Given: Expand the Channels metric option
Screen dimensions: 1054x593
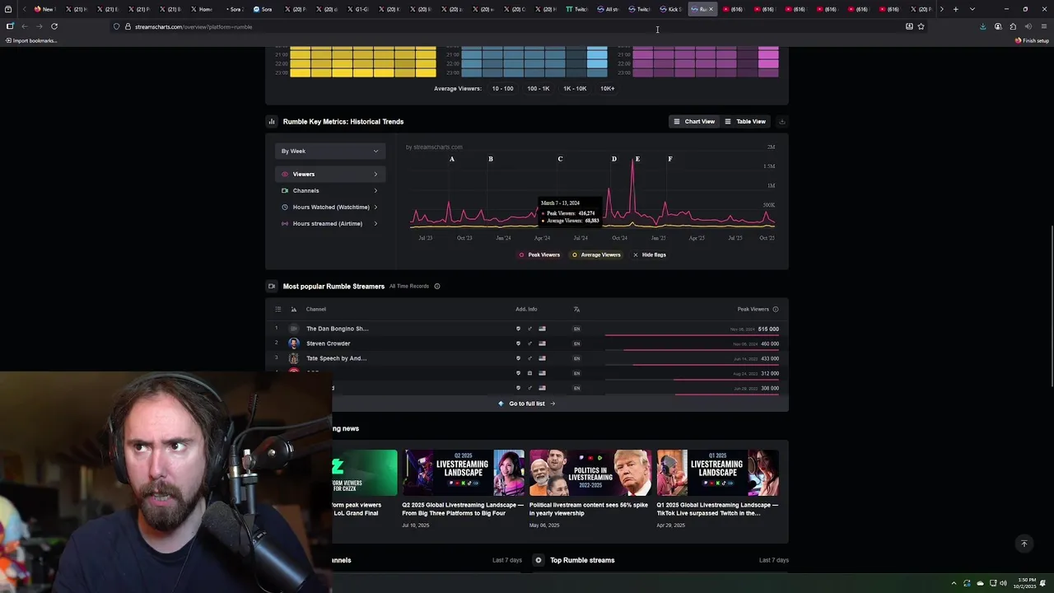Looking at the screenshot, I should click(x=330, y=191).
